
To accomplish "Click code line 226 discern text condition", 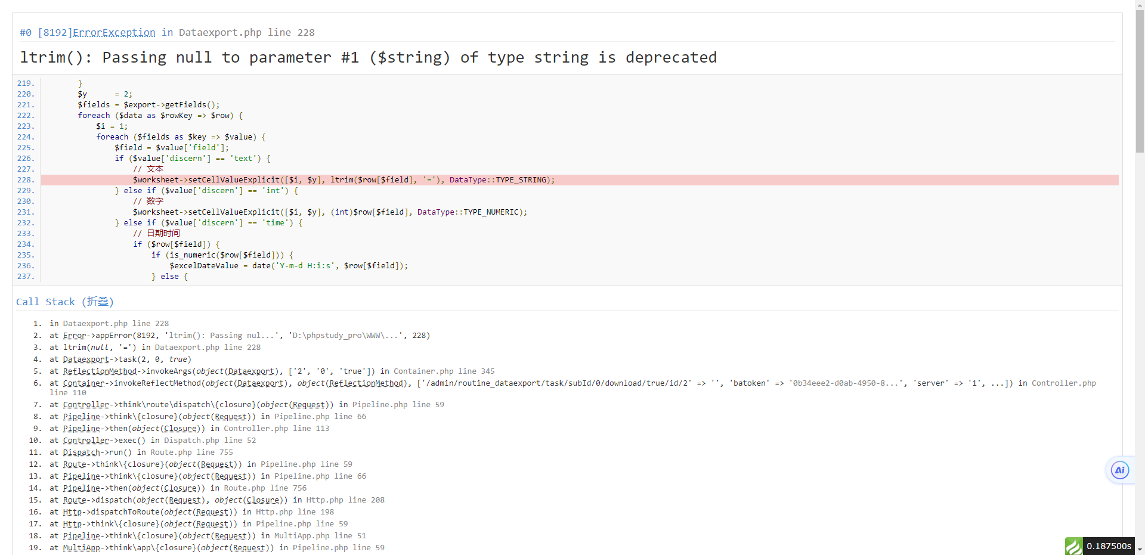I will (193, 159).
